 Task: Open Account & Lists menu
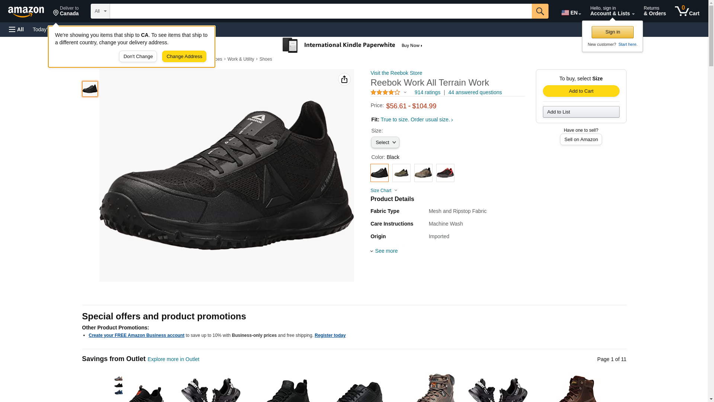coord(612,11)
